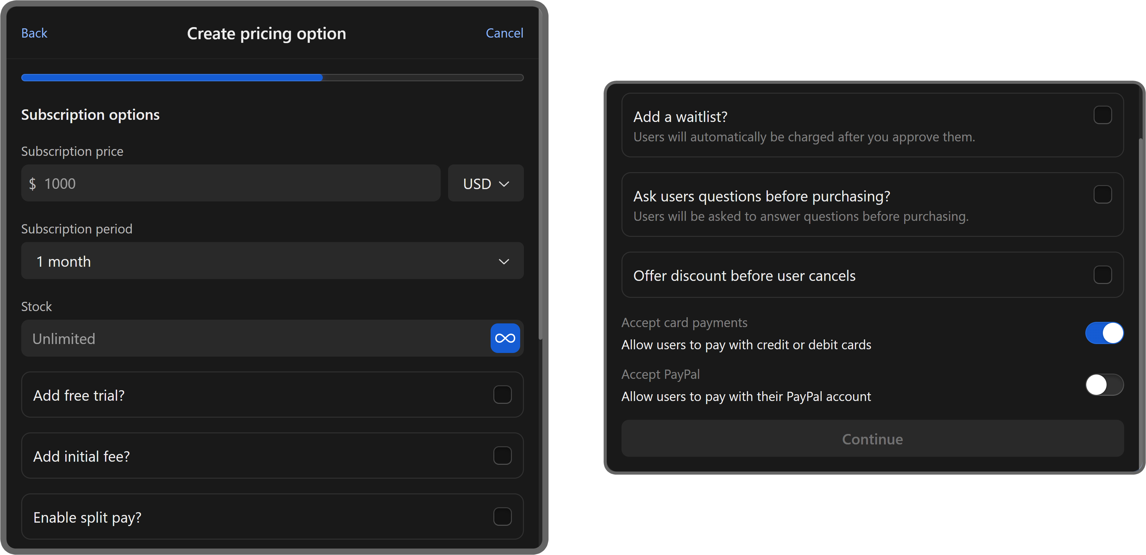
Task: Check the Add free trial box
Action: click(x=502, y=395)
